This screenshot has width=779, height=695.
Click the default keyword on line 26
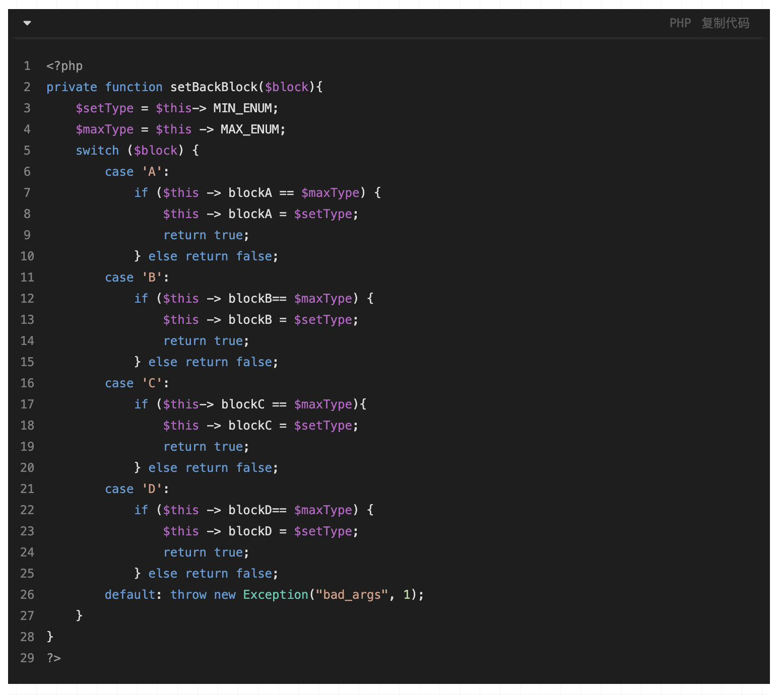tap(130, 595)
